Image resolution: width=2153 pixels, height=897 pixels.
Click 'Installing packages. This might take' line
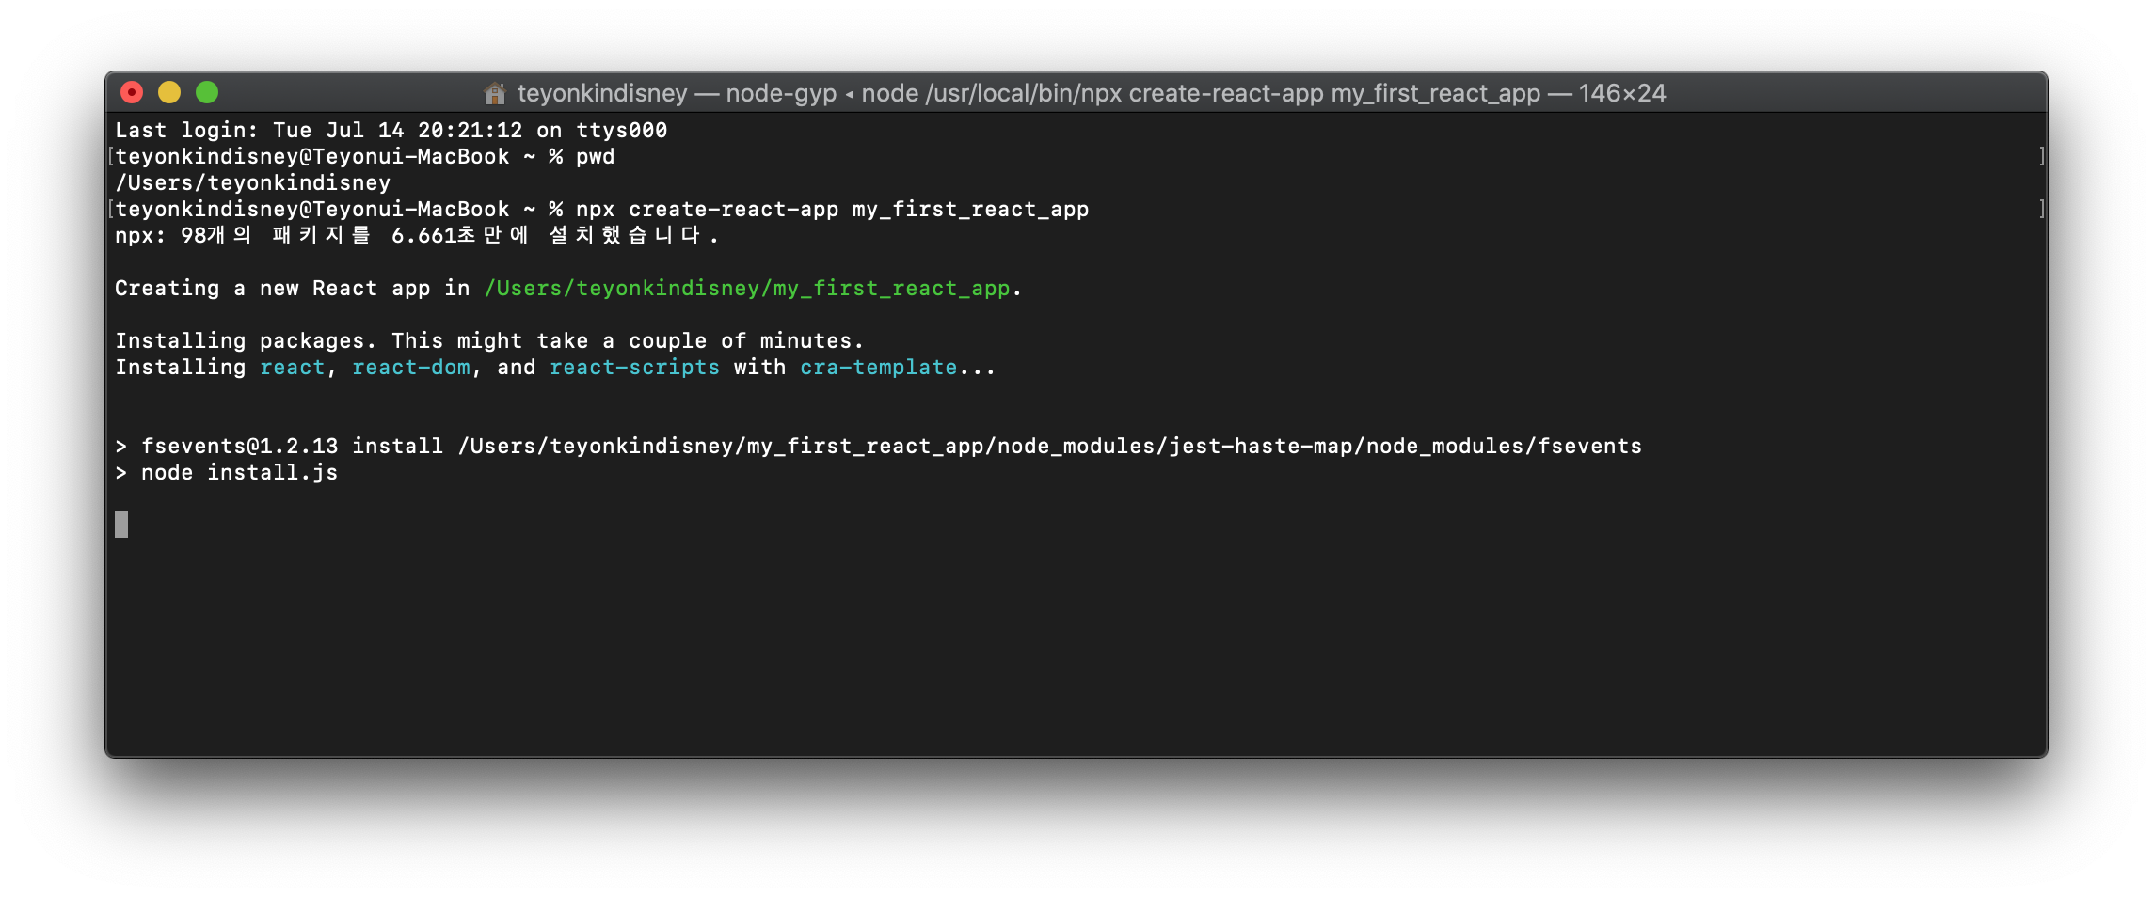point(489,341)
